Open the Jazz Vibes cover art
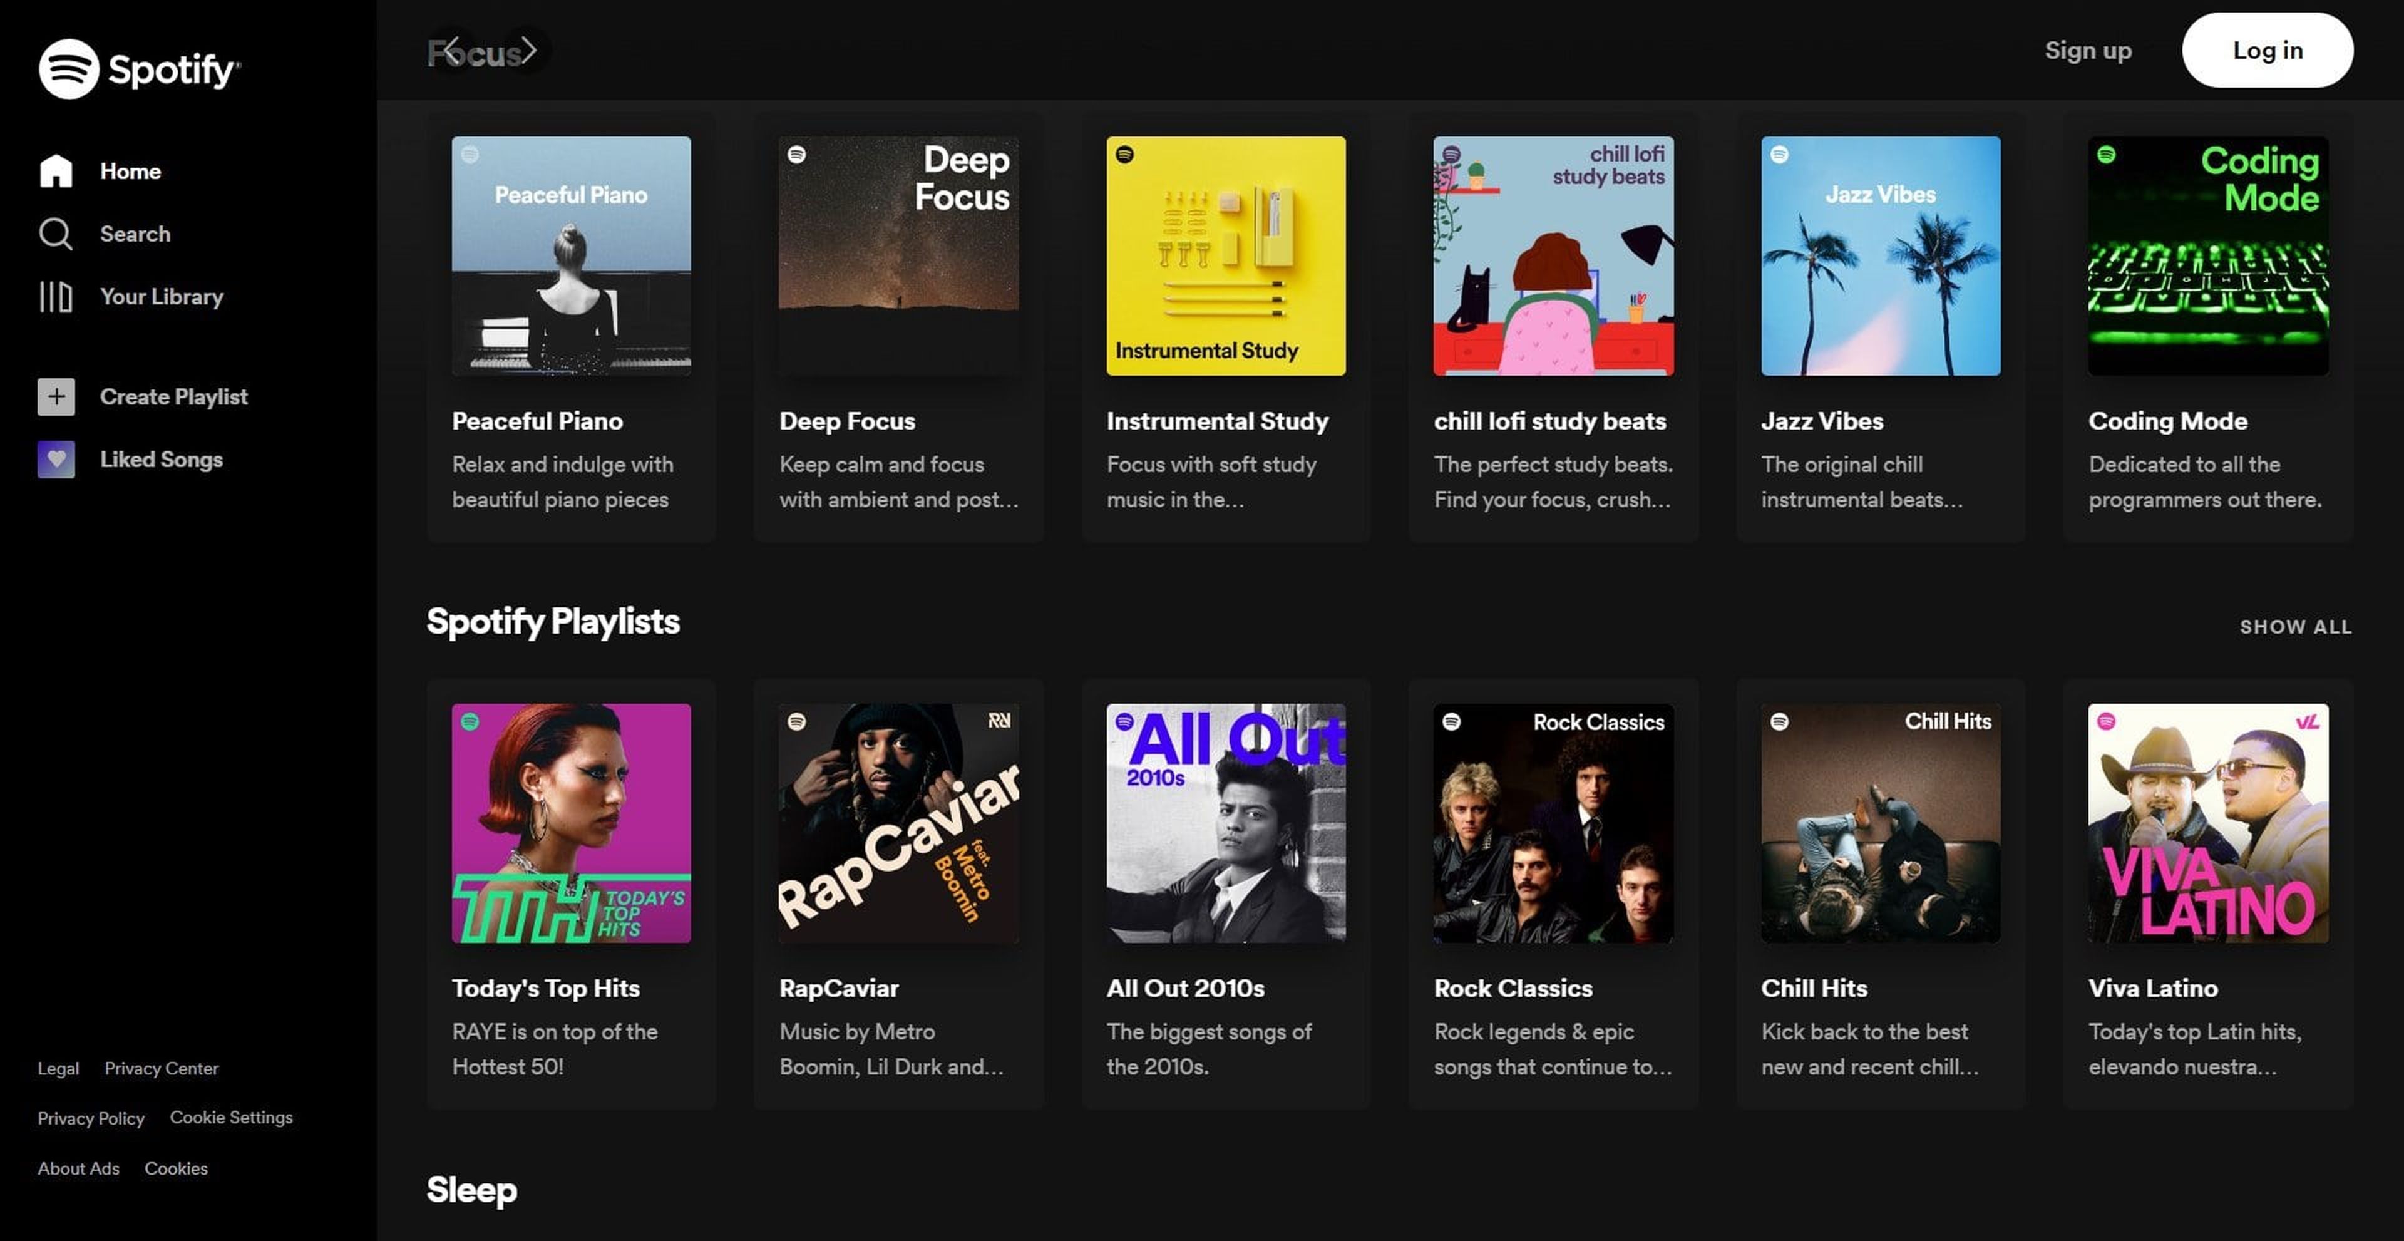 (1881, 257)
